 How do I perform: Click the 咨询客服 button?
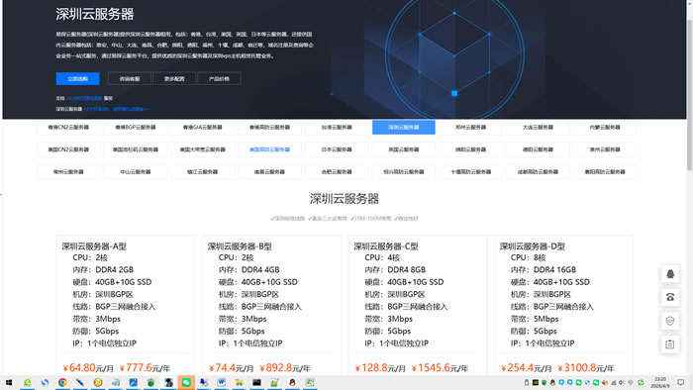click(x=130, y=78)
